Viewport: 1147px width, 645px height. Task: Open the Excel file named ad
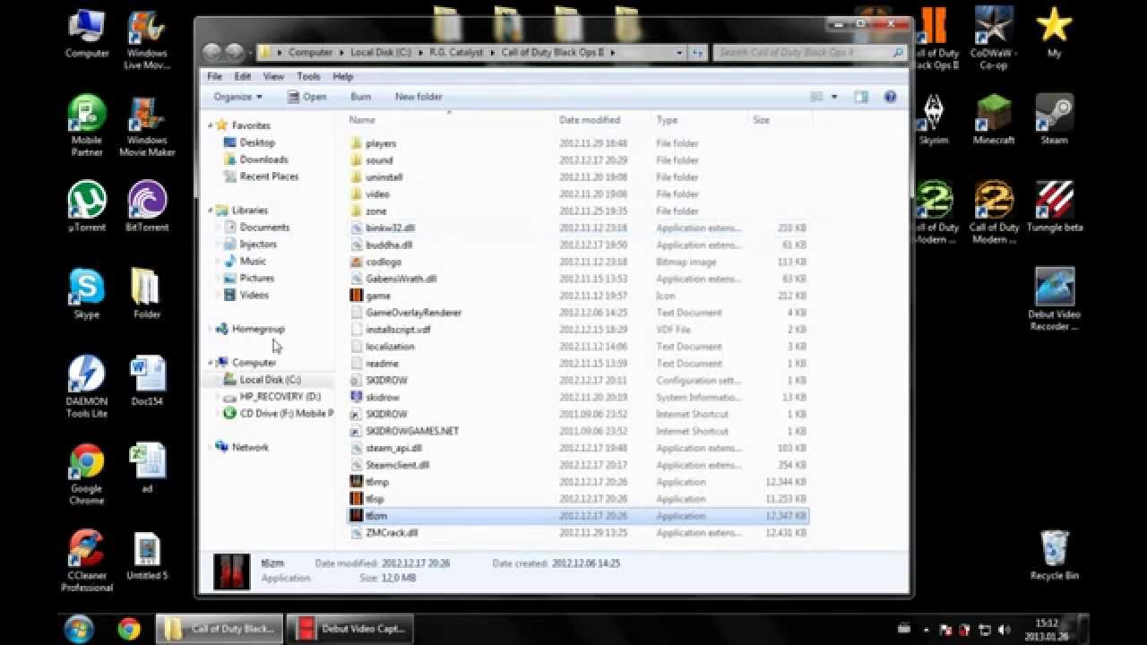point(147,468)
